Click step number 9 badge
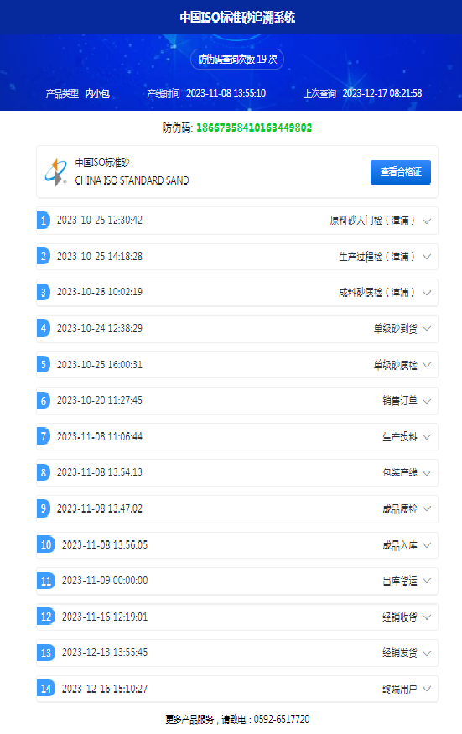The height and width of the screenshot is (734, 462). (43, 508)
